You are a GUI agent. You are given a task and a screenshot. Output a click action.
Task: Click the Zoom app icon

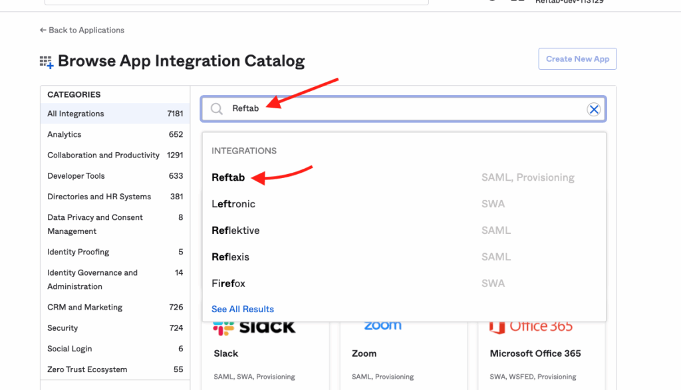[382, 325]
